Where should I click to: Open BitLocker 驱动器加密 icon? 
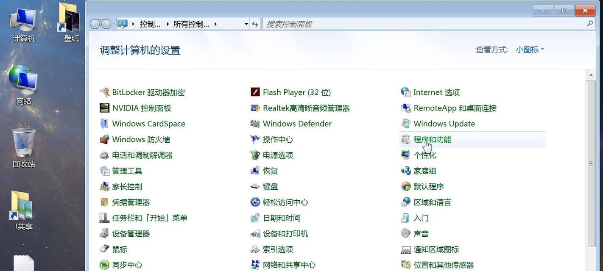click(x=104, y=92)
